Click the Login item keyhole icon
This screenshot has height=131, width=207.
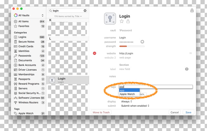click(x=110, y=19)
